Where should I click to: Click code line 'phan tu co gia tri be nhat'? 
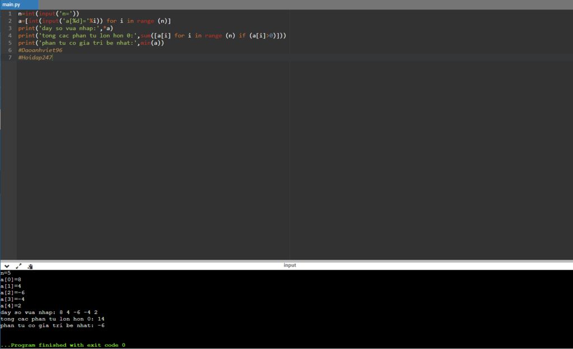click(x=91, y=43)
